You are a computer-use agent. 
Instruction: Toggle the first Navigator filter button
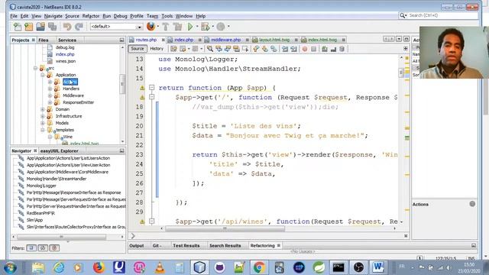(31, 247)
